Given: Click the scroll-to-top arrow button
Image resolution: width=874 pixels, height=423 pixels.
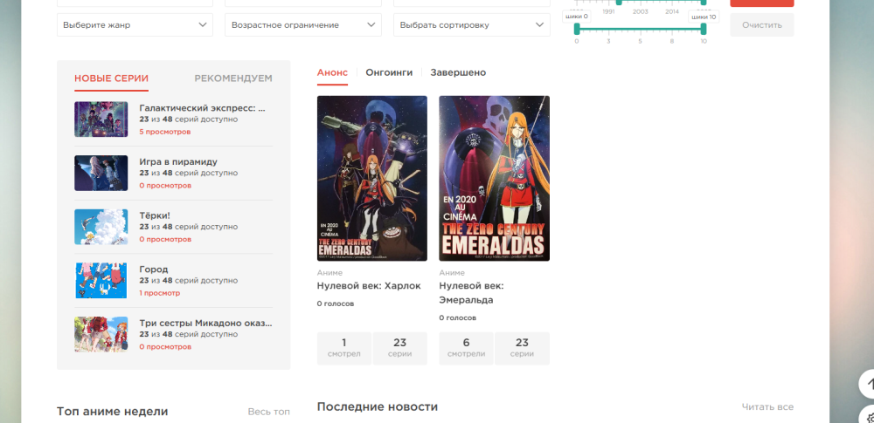Looking at the screenshot, I should [867, 383].
